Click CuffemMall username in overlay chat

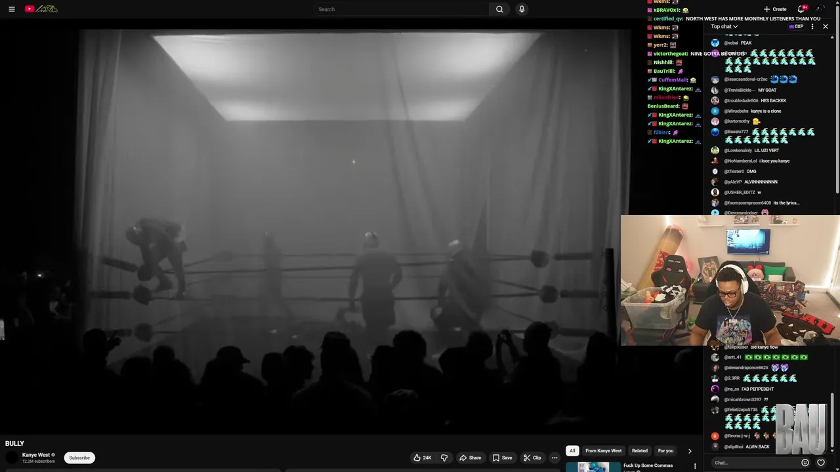(673, 80)
